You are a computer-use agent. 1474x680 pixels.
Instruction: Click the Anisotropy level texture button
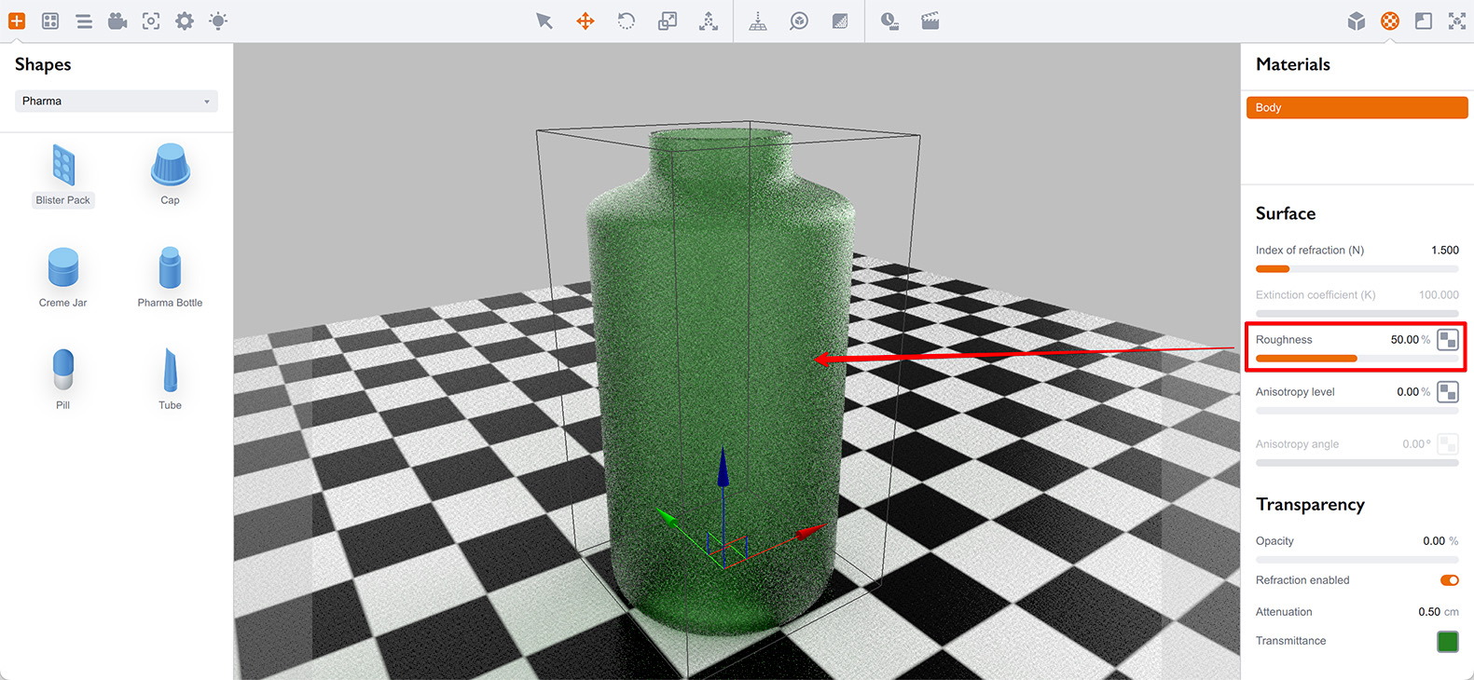(1448, 392)
